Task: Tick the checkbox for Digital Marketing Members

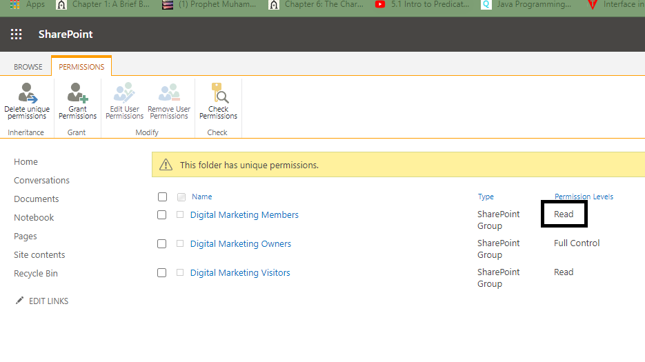Action: pos(161,214)
